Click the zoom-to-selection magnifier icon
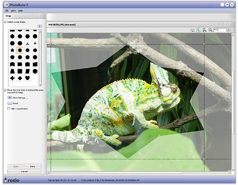This screenshot has height=185, width=238. pyautogui.click(x=198, y=30)
